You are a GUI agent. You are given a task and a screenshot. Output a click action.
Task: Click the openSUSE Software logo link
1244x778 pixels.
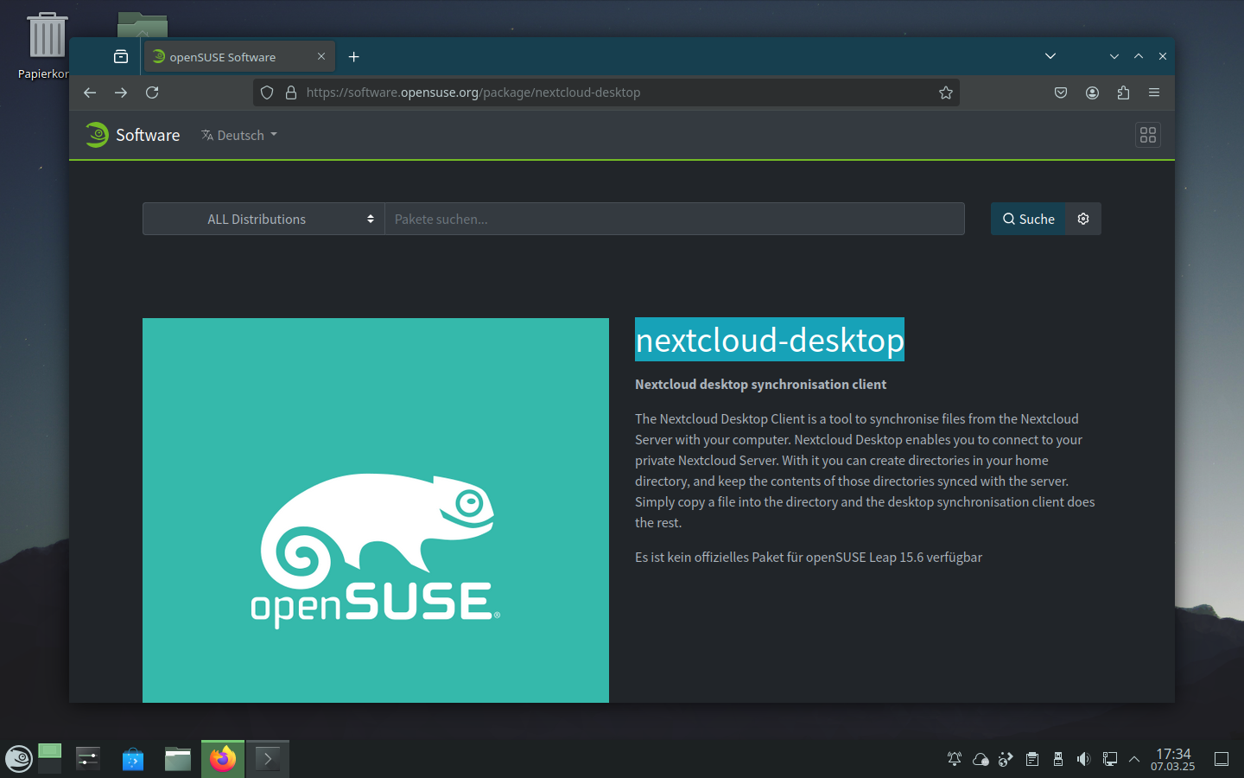pos(133,135)
